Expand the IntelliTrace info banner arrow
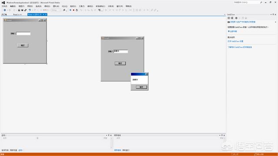278x156 pixels. 275,22
